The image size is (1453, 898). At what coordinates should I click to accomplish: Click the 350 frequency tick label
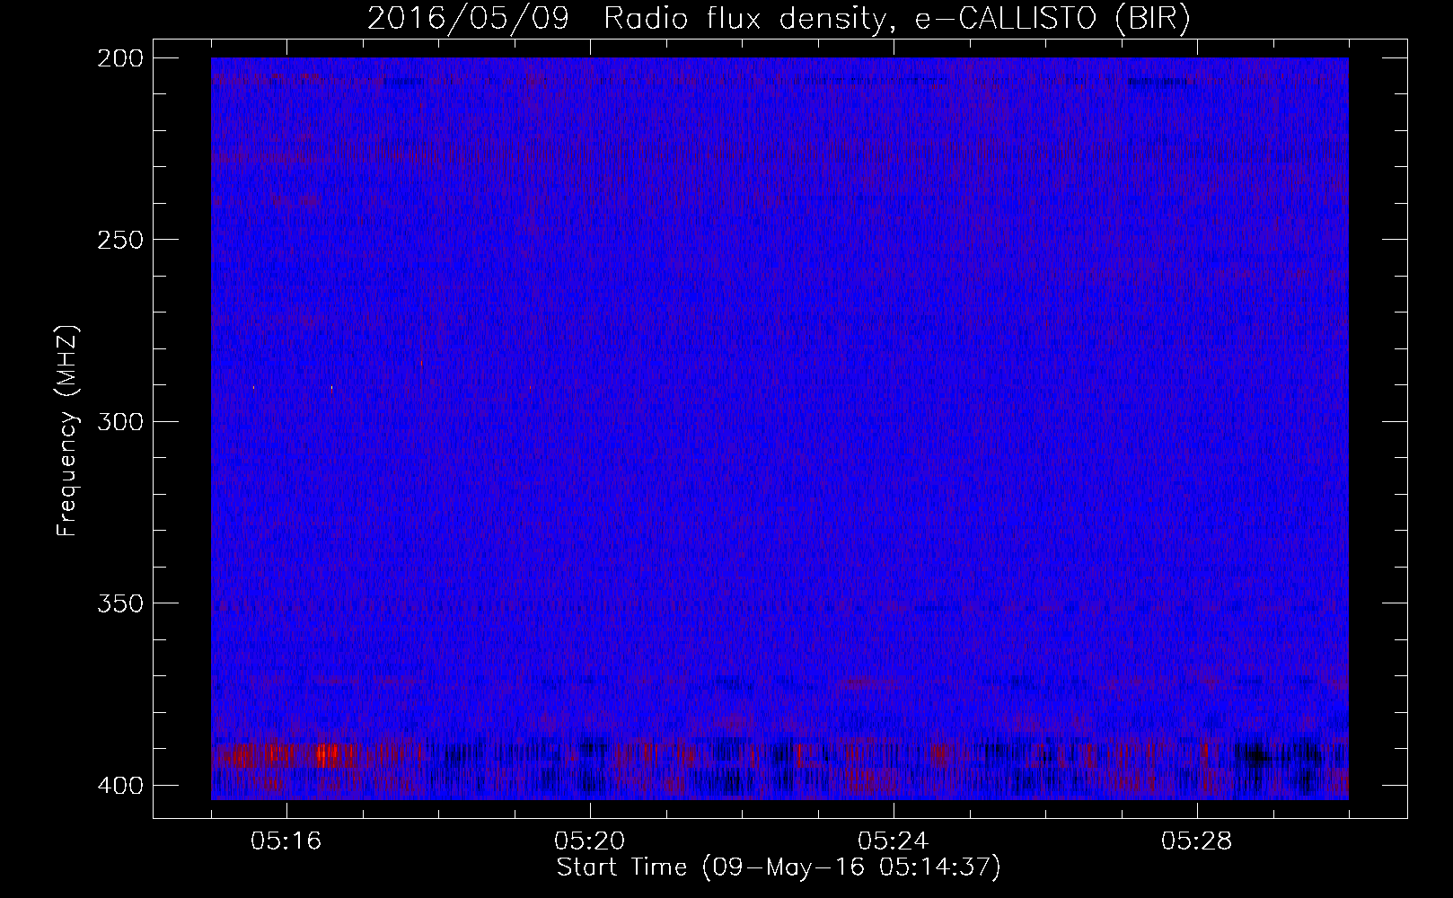tap(119, 603)
